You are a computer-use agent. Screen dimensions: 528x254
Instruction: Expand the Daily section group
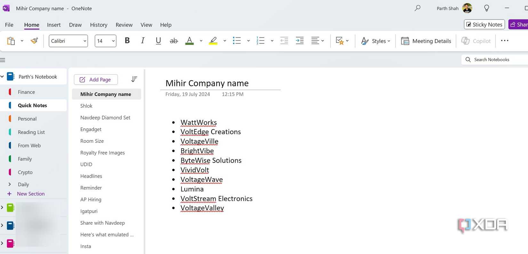[x=10, y=184]
